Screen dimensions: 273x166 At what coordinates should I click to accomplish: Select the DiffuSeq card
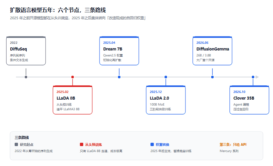point(26,51)
